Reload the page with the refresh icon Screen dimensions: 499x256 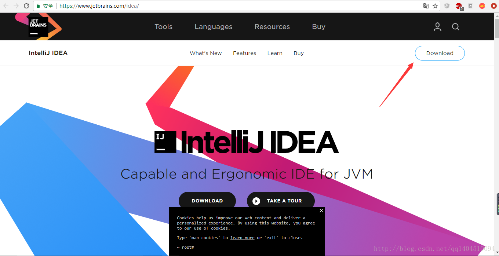point(26,6)
